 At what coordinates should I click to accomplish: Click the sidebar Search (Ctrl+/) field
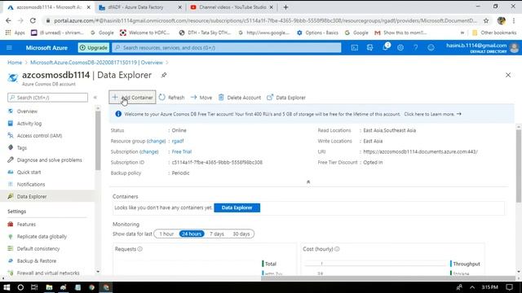click(x=47, y=98)
